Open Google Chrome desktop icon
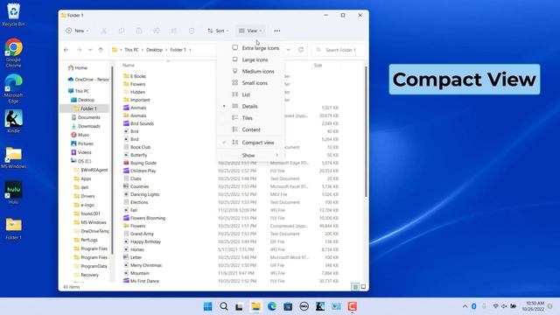560x315 pixels. (x=13, y=52)
